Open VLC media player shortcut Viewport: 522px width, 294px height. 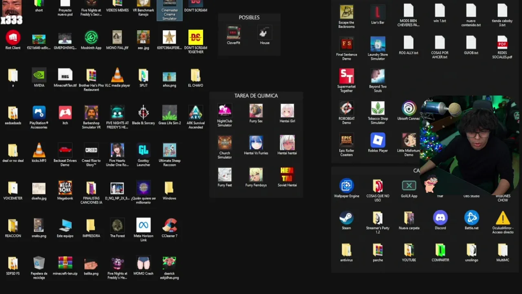coord(117,76)
